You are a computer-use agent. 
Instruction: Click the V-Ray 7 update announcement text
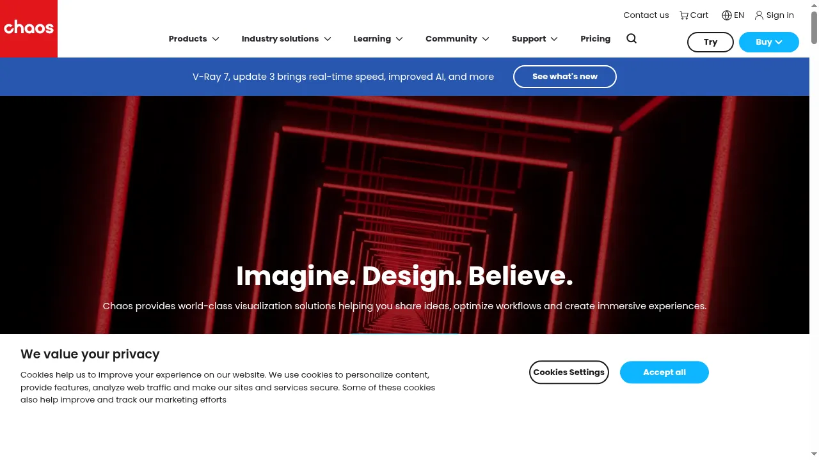[x=343, y=77]
